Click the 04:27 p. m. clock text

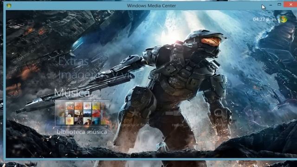point(265,19)
